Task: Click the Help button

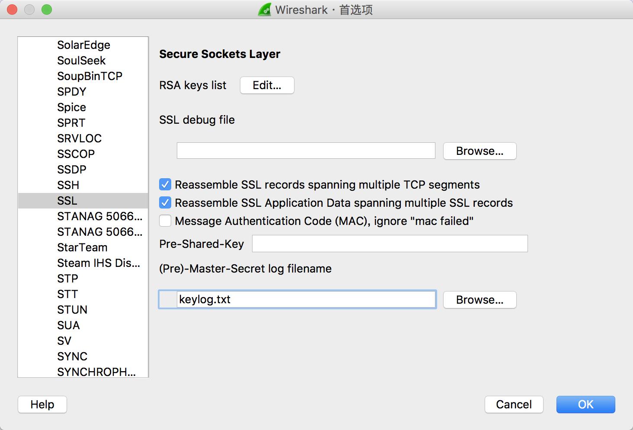Action: pos(42,404)
